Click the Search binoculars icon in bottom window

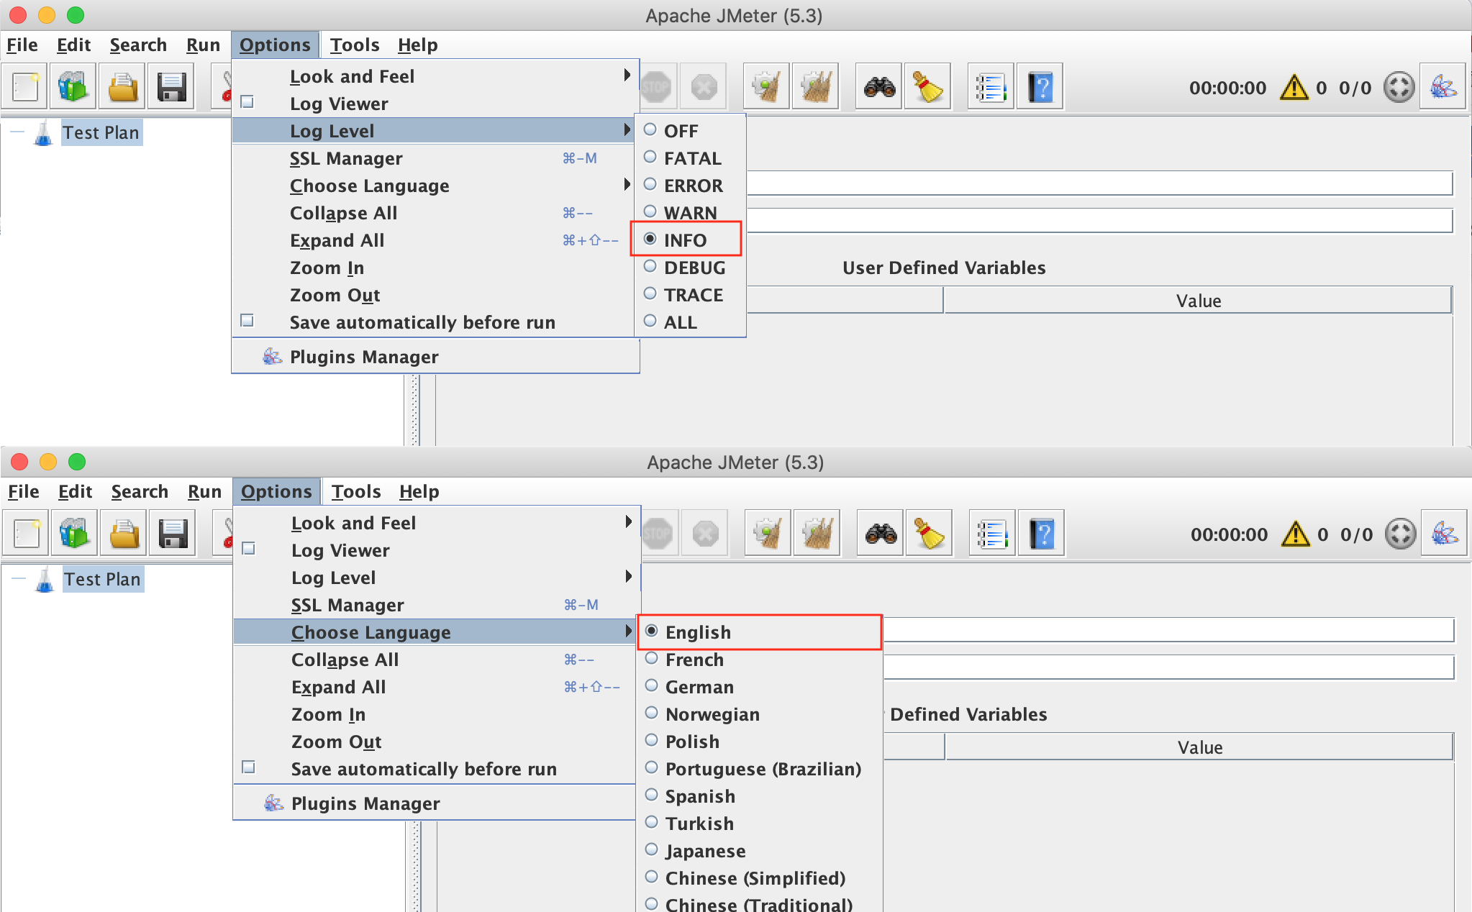pyautogui.click(x=881, y=534)
